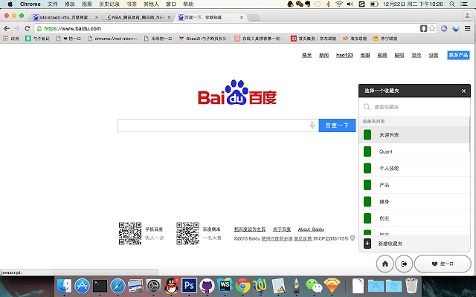Switch to the site:shaozi.info tab

[64, 18]
